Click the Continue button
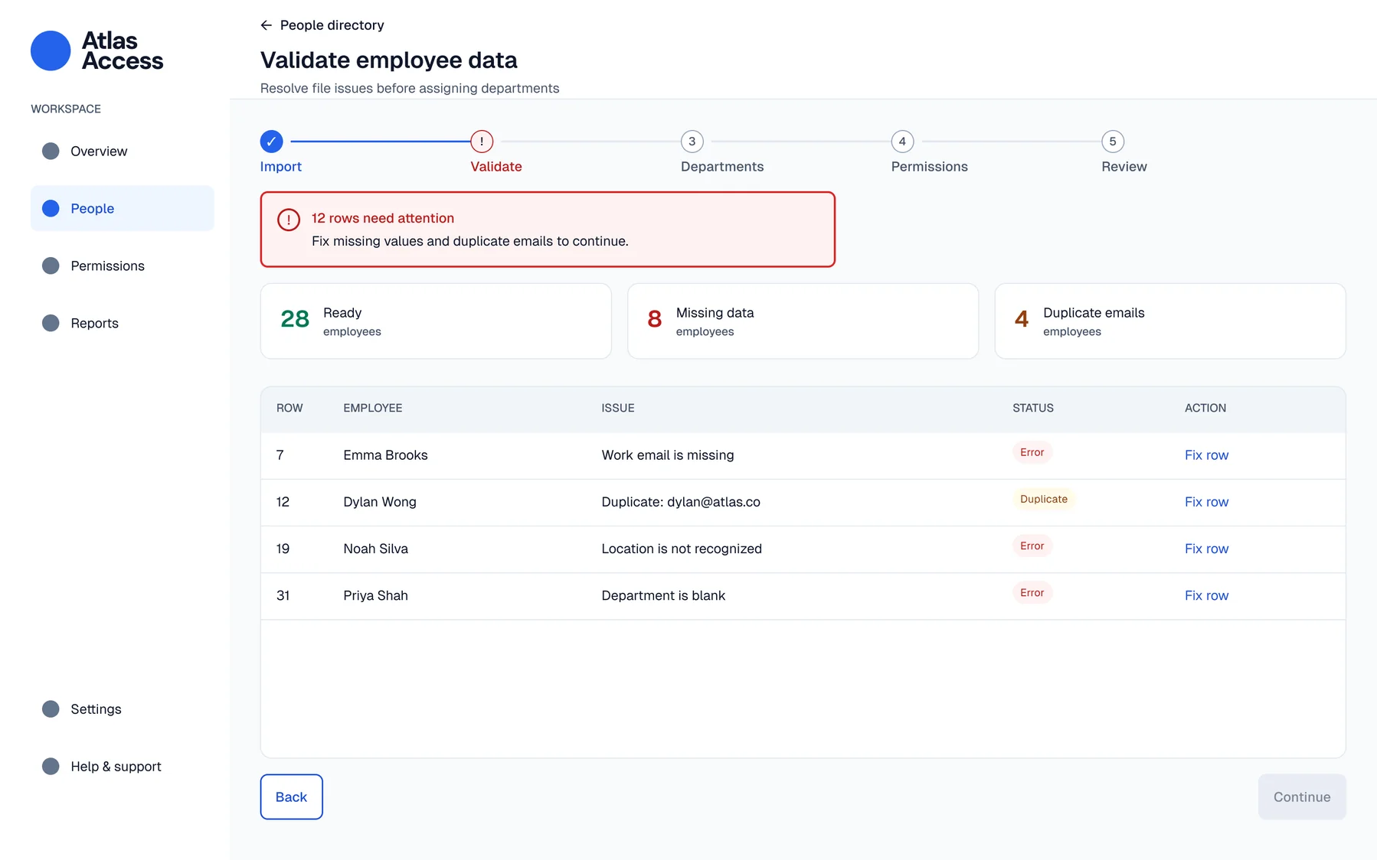 (1302, 797)
